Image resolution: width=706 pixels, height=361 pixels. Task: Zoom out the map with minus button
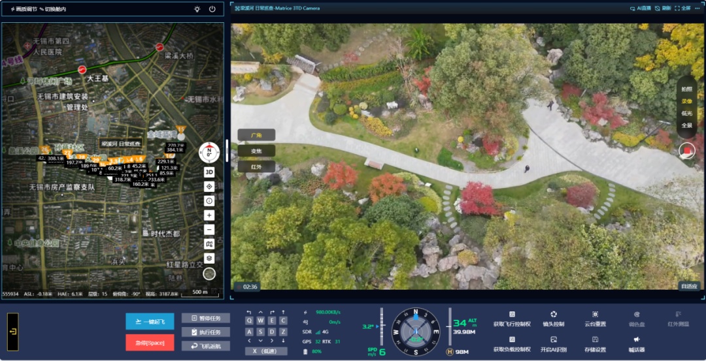pos(209,230)
